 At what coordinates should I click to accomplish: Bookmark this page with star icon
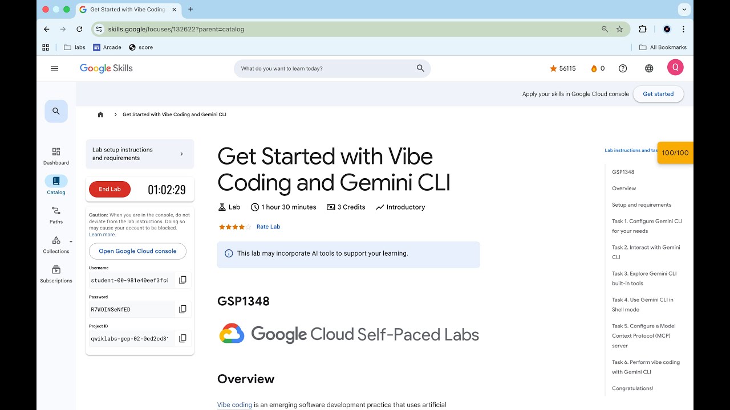coord(619,29)
